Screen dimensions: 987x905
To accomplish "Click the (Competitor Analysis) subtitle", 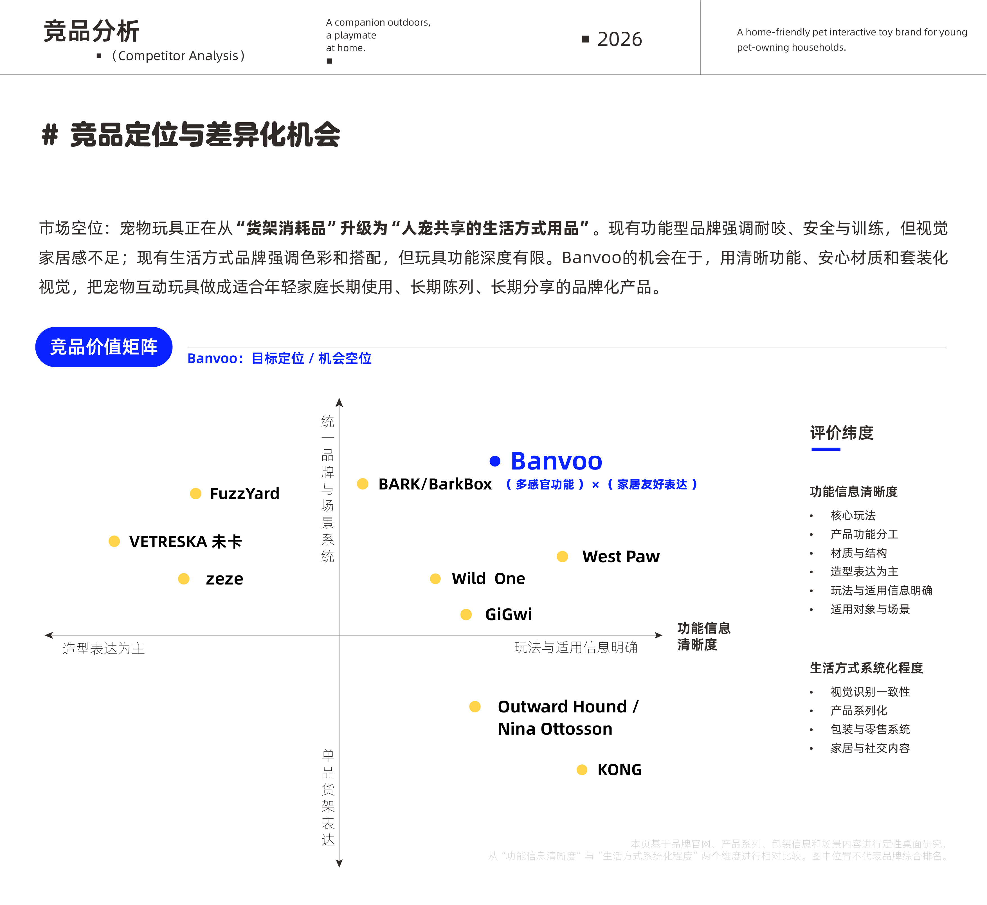I will (178, 56).
